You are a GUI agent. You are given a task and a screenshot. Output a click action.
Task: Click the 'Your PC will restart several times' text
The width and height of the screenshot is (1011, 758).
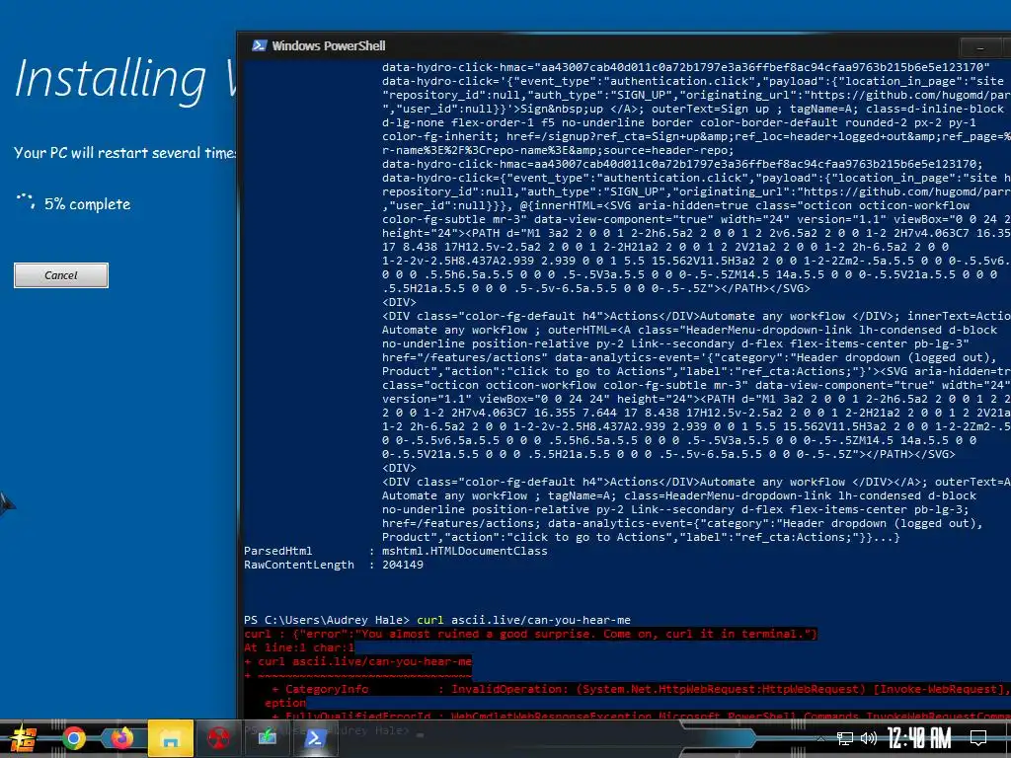(125, 153)
